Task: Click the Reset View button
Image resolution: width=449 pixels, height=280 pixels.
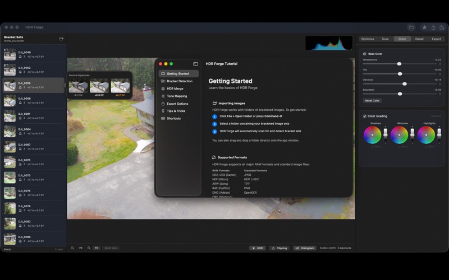Action: (111, 248)
